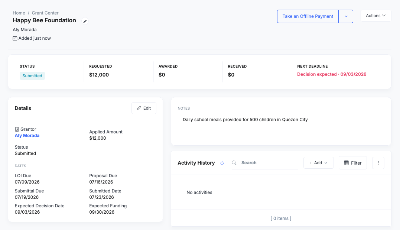Screen dimensions: 400x230
Task: Click the building icon next to Grantor
Action: 17,129
